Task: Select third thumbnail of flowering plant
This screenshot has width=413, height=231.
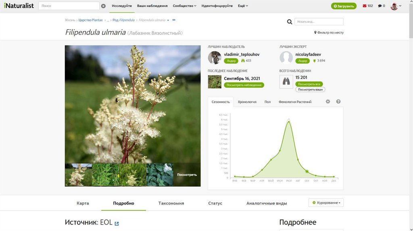Action: 132,175
